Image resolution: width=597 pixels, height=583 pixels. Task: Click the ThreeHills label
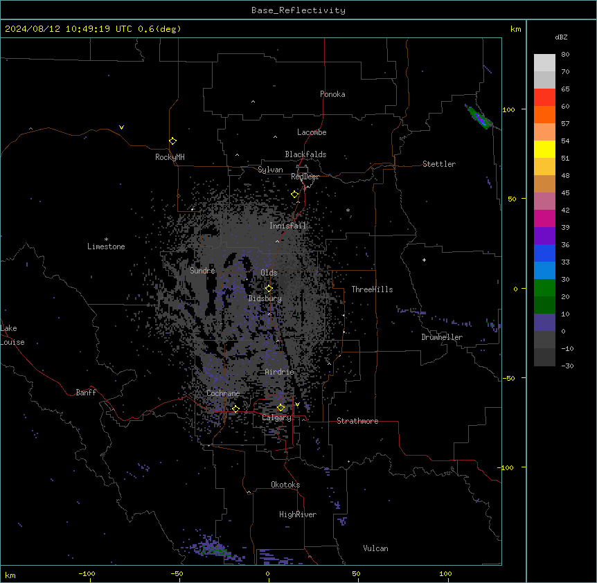(x=372, y=289)
